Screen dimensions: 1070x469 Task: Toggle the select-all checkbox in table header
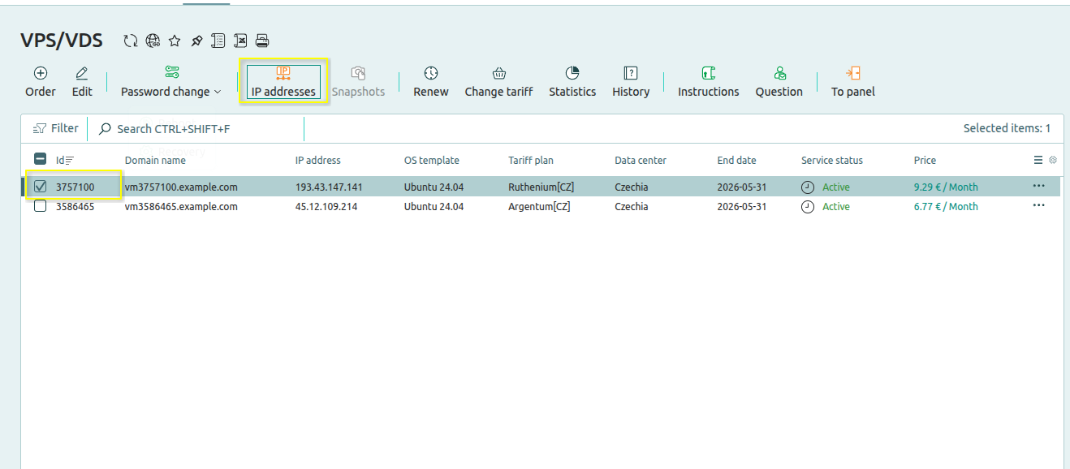(41, 160)
